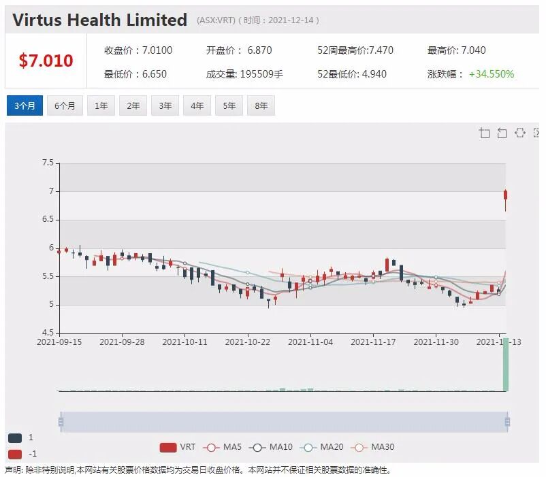Click the red swatch labeled -1

click(x=15, y=454)
